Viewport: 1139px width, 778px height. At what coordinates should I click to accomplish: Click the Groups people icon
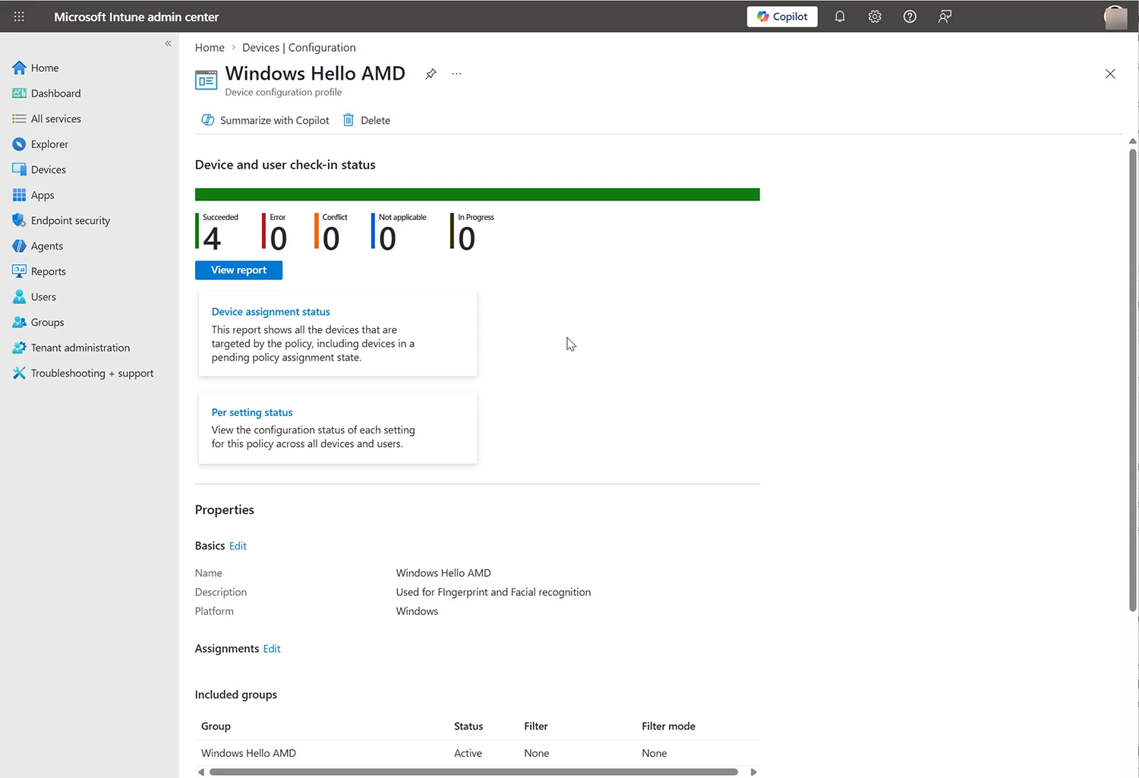[x=19, y=322]
